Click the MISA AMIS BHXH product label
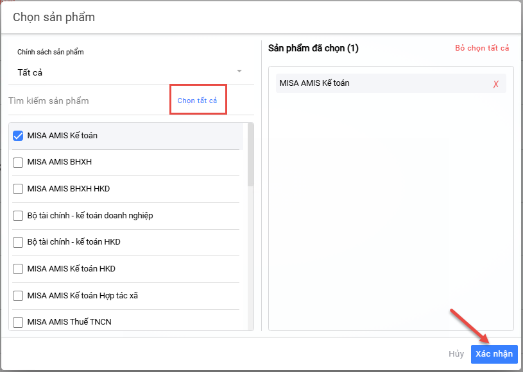 coord(60,162)
